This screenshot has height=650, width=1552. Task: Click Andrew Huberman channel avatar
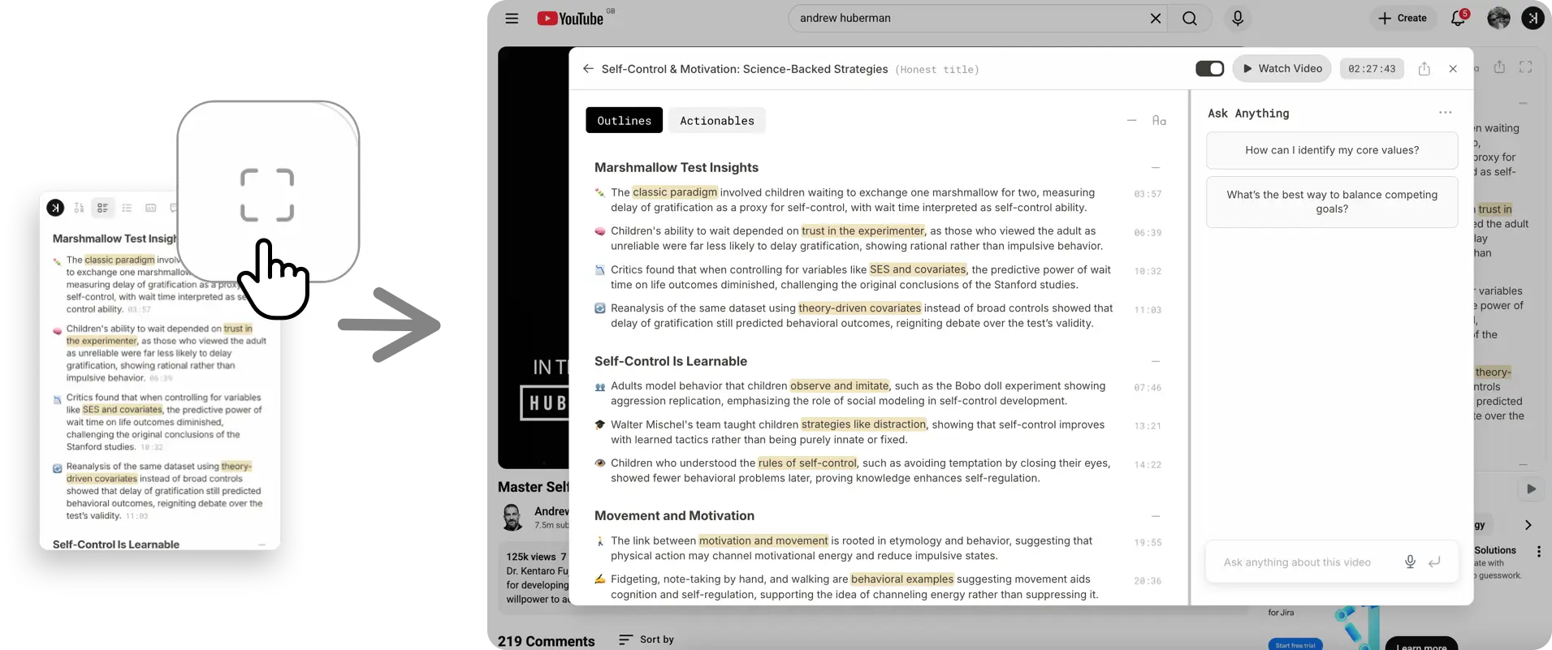tap(512, 517)
